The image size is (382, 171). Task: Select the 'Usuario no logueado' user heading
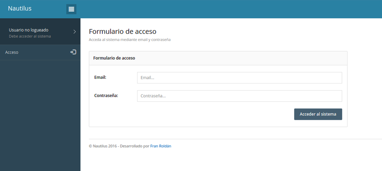(x=29, y=30)
